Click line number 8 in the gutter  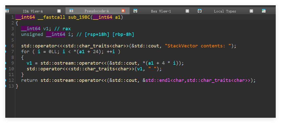coord(12,57)
